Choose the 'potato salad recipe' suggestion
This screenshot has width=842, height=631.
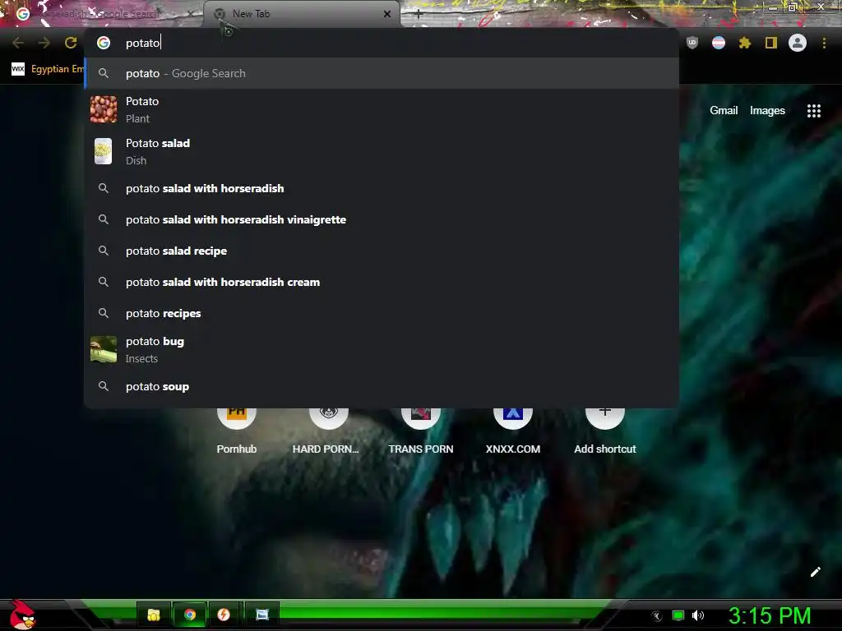(382, 251)
